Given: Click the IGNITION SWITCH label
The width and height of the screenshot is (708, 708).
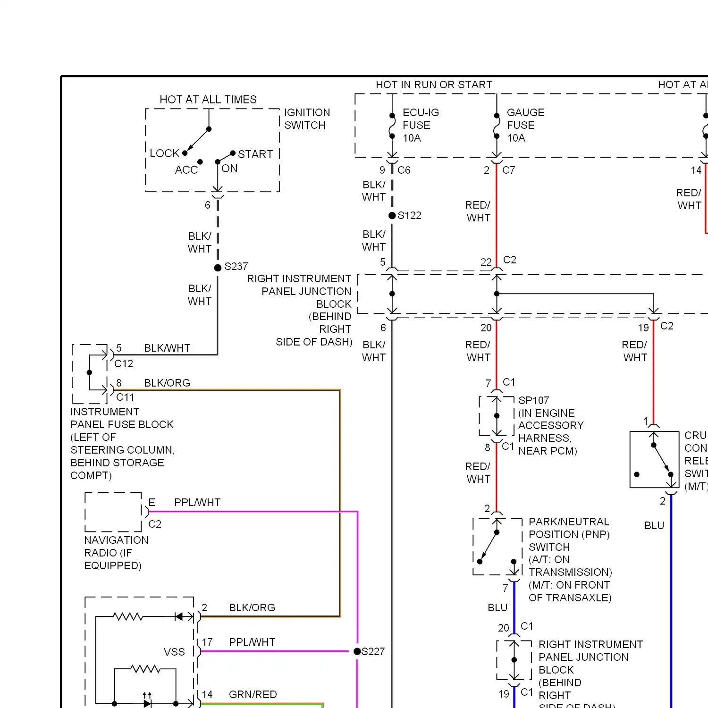Looking at the screenshot, I should pyautogui.click(x=307, y=119).
